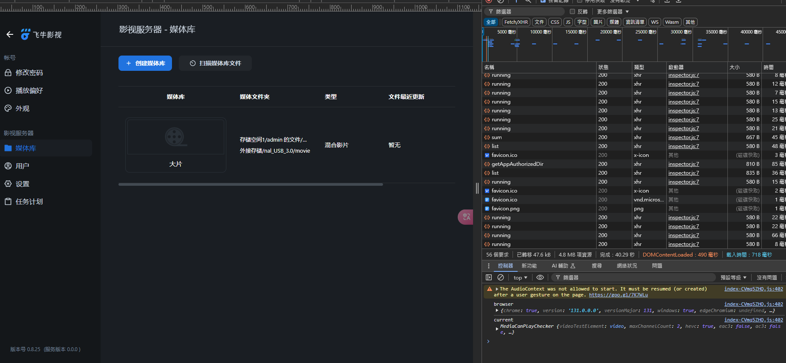Click the funnel icon in network filter box
Viewport: 786px width, 363px height.
491,11
